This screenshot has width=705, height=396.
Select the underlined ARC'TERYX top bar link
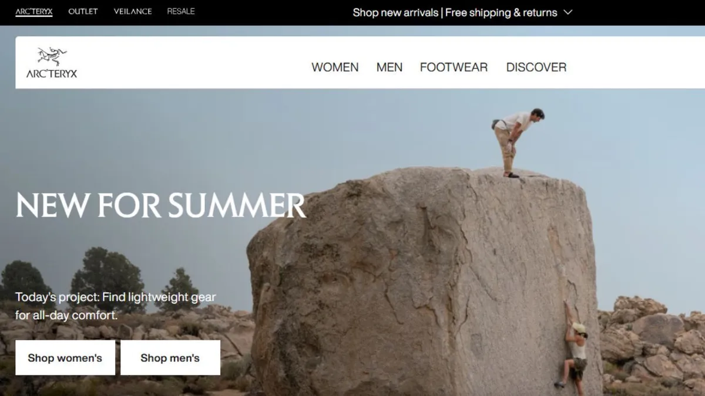pyautogui.click(x=34, y=11)
